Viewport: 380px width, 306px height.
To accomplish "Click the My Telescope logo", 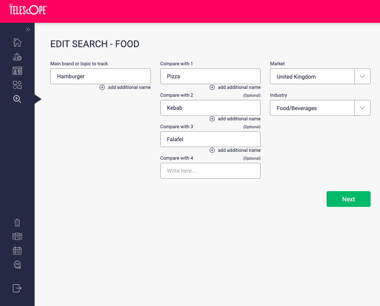I will pos(28,9).
